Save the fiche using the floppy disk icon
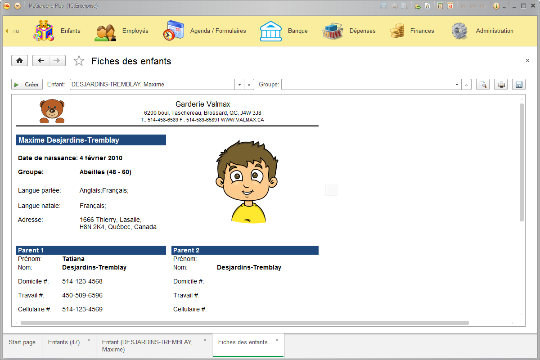 [518, 84]
